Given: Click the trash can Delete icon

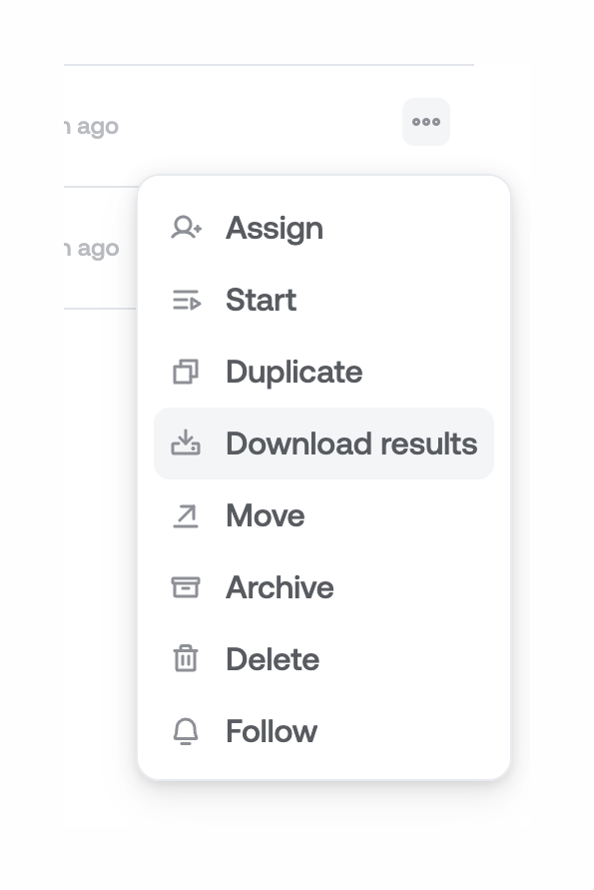Looking at the screenshot, I should pos(186,659).
